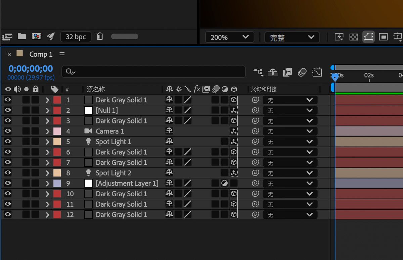403x260 pixels.
Task: Turn off Spot Light 1 visibility
Action: [8, 141]
